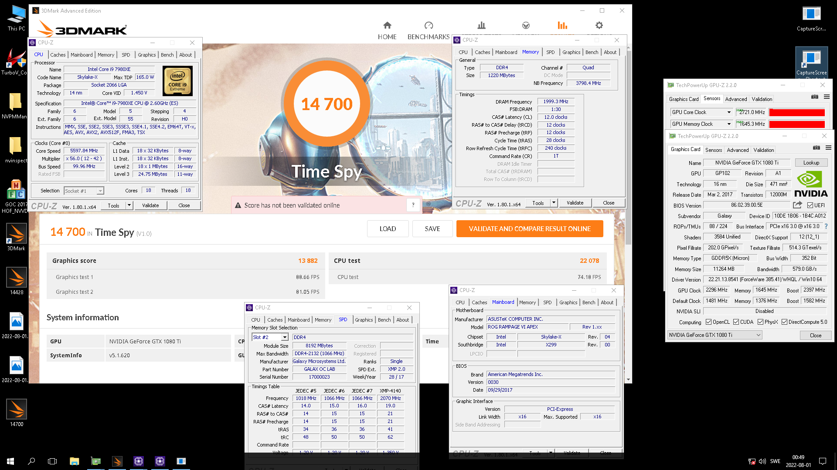Viewport: 837px width, 470px height.
Task: Open the 14428 3DMark result file on desktop
Action: point(17,281)
